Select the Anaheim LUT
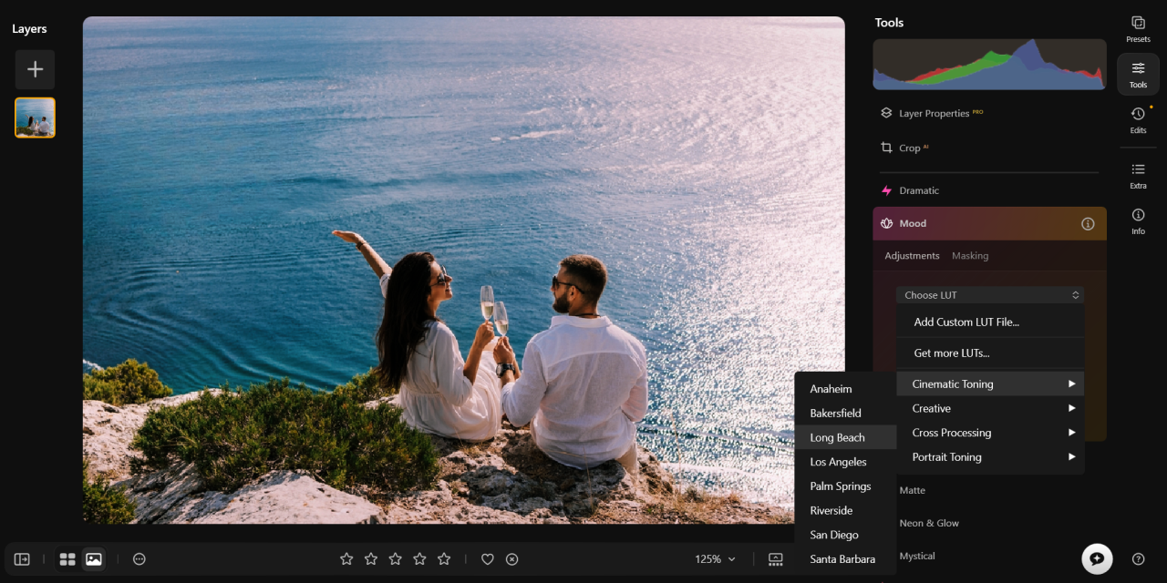Viewport: 1167px width, 583px height. [x=846, y=389]
